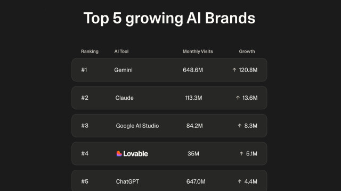341x191 pixels.
Task: Open the Claude tool name
Action: coord(124,98)
